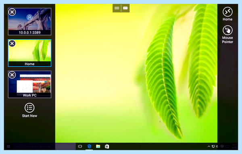Select the Home session thumbnail
Screen dimensions: 242x154
[x=29, y=53]
